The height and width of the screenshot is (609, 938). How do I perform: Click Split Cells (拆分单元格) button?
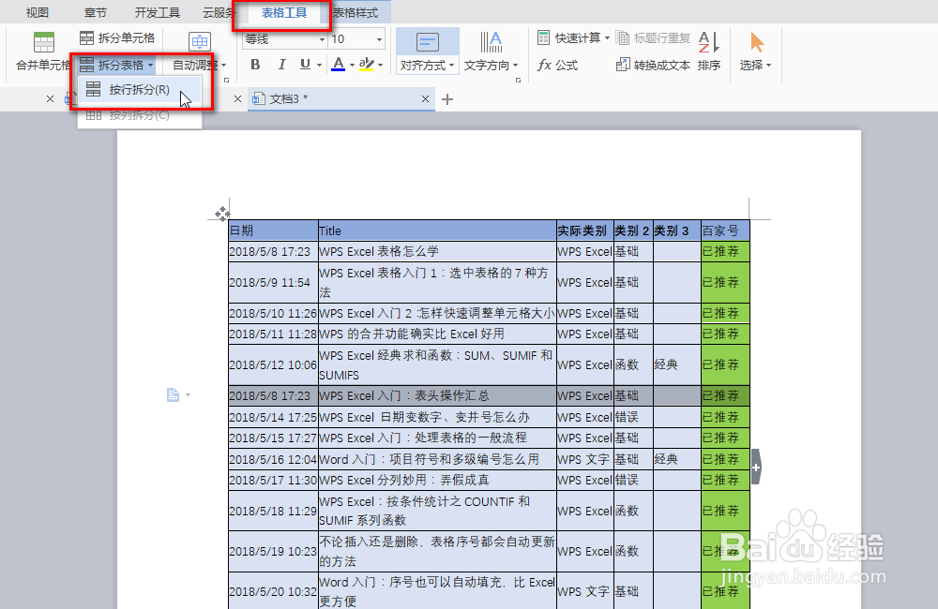(x=117, y=38)
